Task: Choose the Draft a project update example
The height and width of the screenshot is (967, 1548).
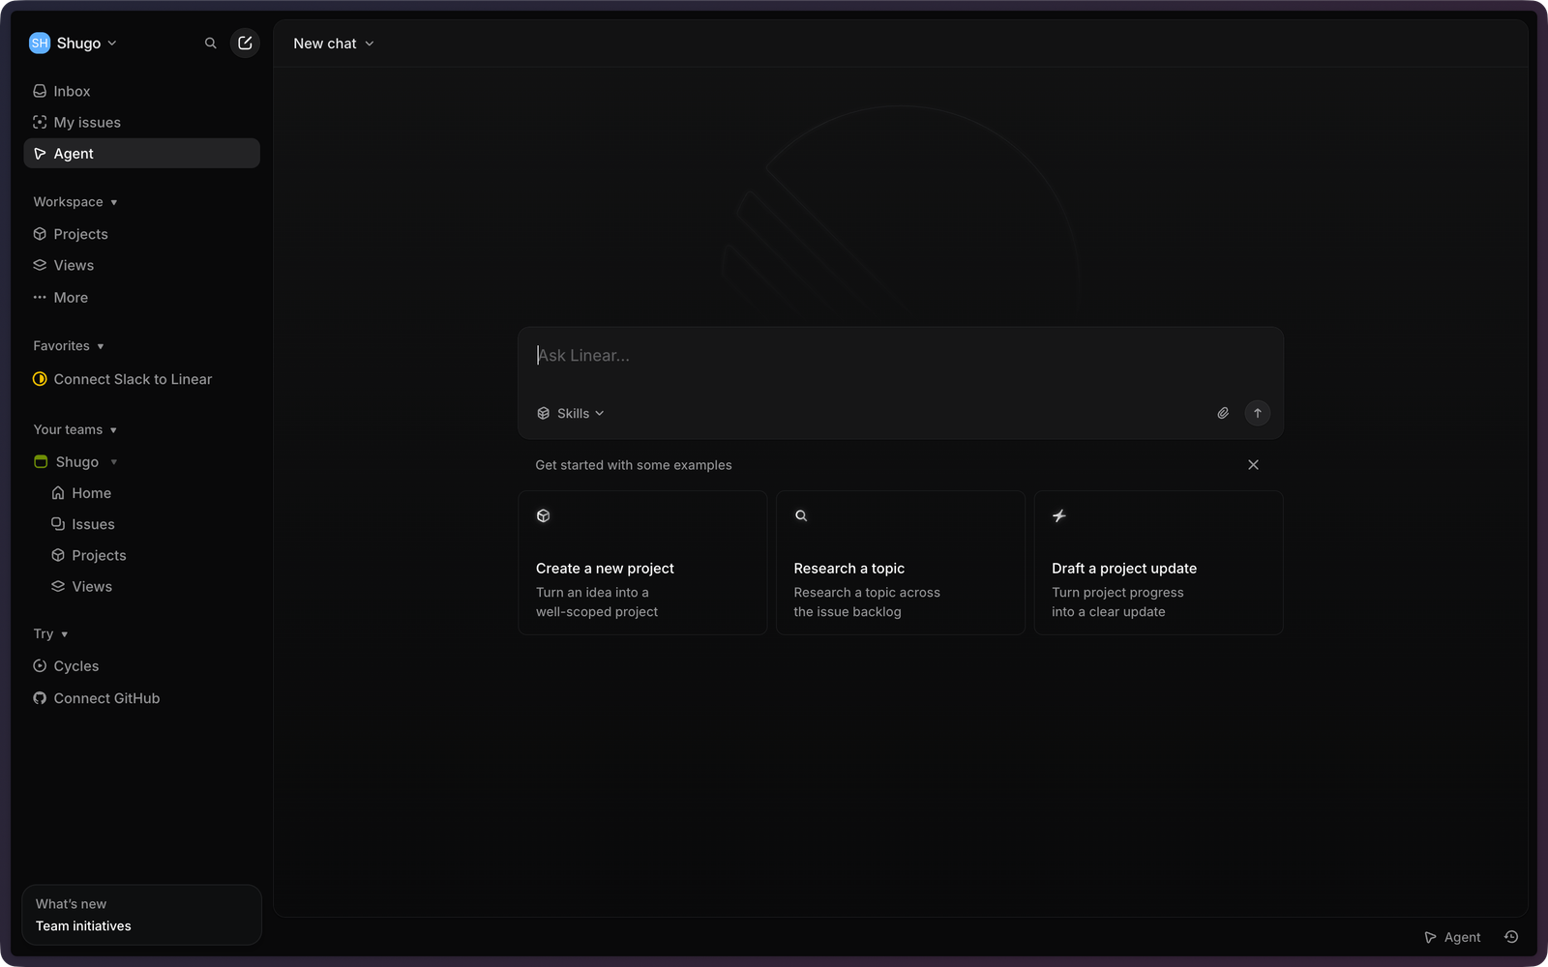Action: coord(1158,563)
